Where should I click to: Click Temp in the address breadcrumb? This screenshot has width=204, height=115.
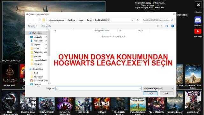pyautogui.click(x=89, y=20)
